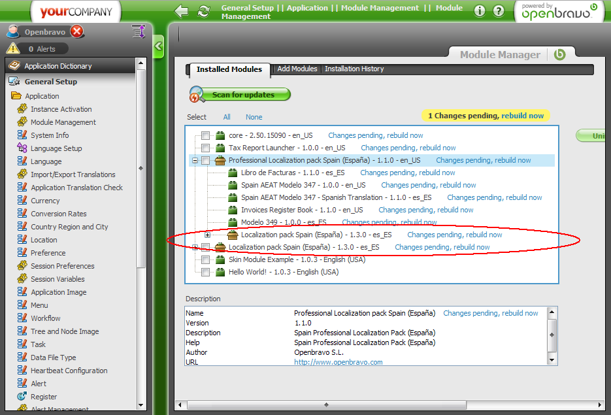This screenshot has height=415, width=611.
Task: Open the http://www.openbravo.com URL link
Action: point(339,362)
